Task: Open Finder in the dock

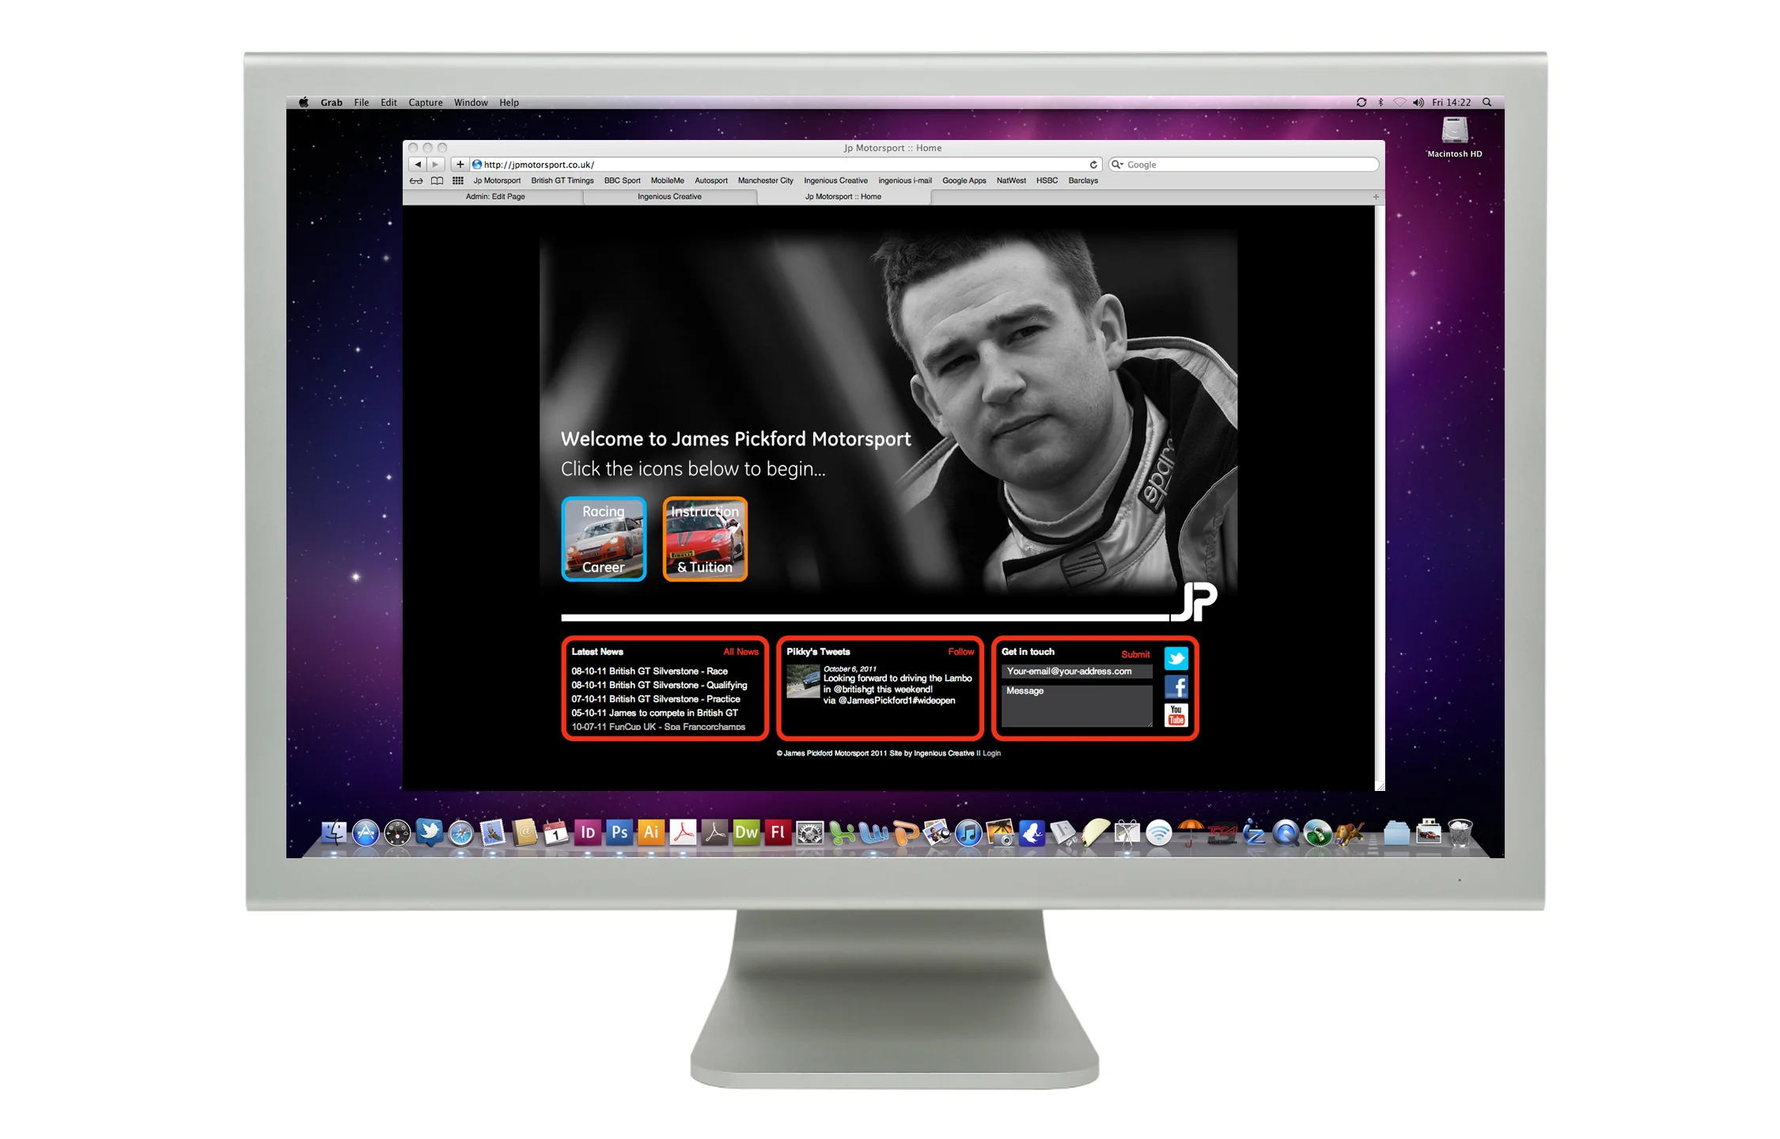Action: click(x=334, y=833)
